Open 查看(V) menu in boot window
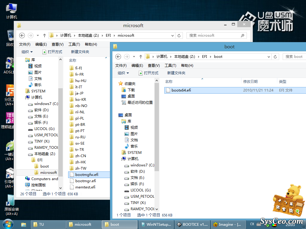Viewport: 306px width, 229px height. 154,66
